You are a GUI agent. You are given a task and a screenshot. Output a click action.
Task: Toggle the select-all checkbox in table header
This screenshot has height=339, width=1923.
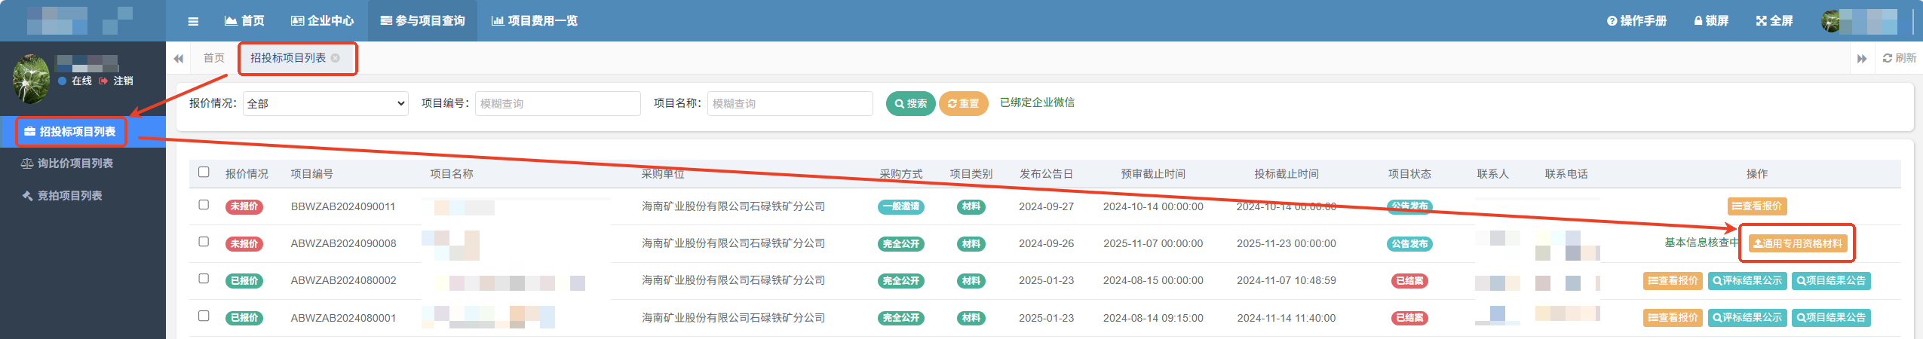tap(204, 172)
